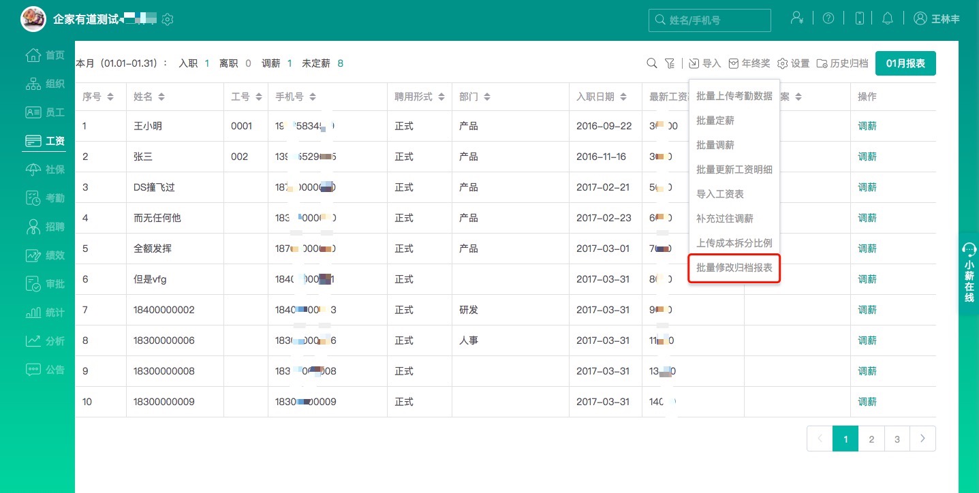Open 审批 in the sidebar

click(x=45, y=284)
